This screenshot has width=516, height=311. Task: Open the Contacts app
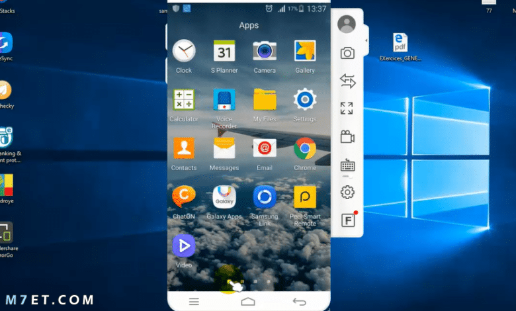tap(184, 148)
